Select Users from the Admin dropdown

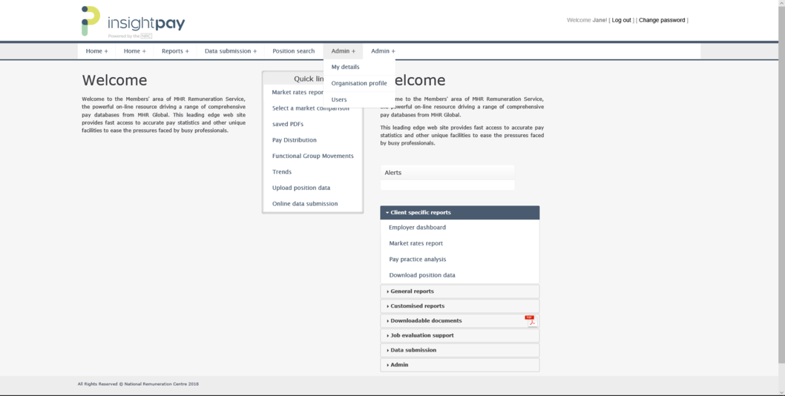coord(339,99)
